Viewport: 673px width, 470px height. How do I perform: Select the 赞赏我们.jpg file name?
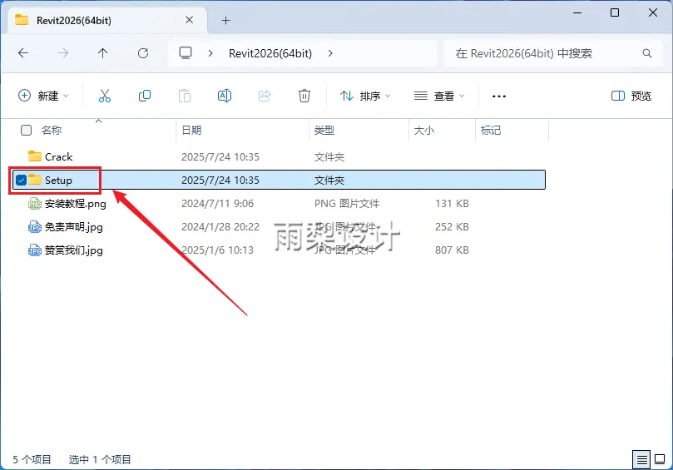[74, 250]
